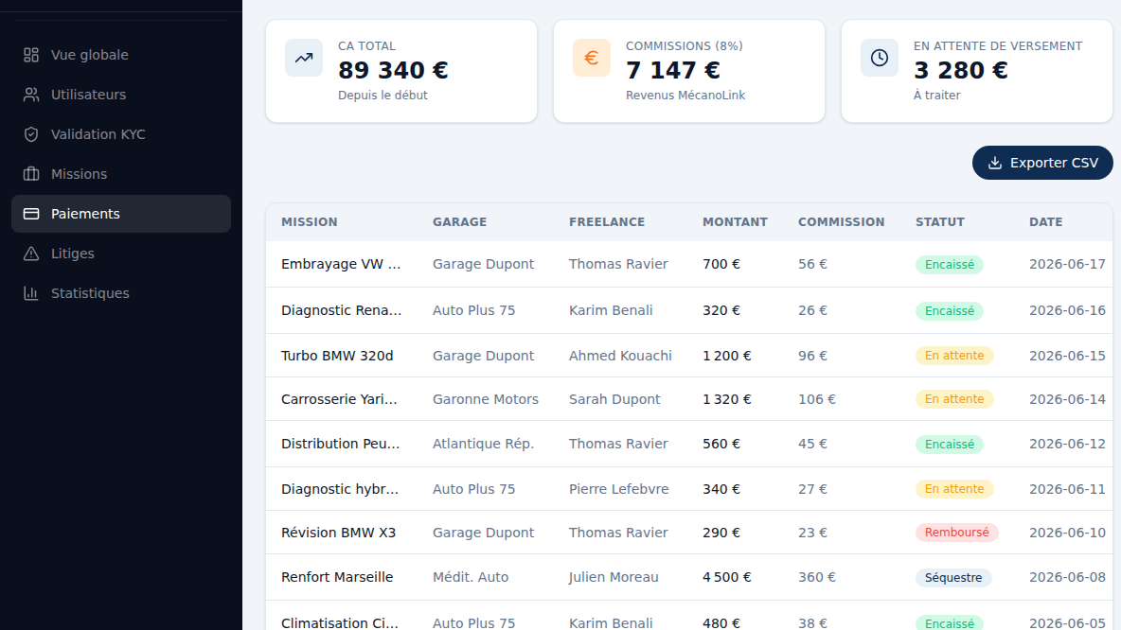Click freelance Sarah Dupont
This screenshot has height=630, width=1121.
tap(614, 399)
